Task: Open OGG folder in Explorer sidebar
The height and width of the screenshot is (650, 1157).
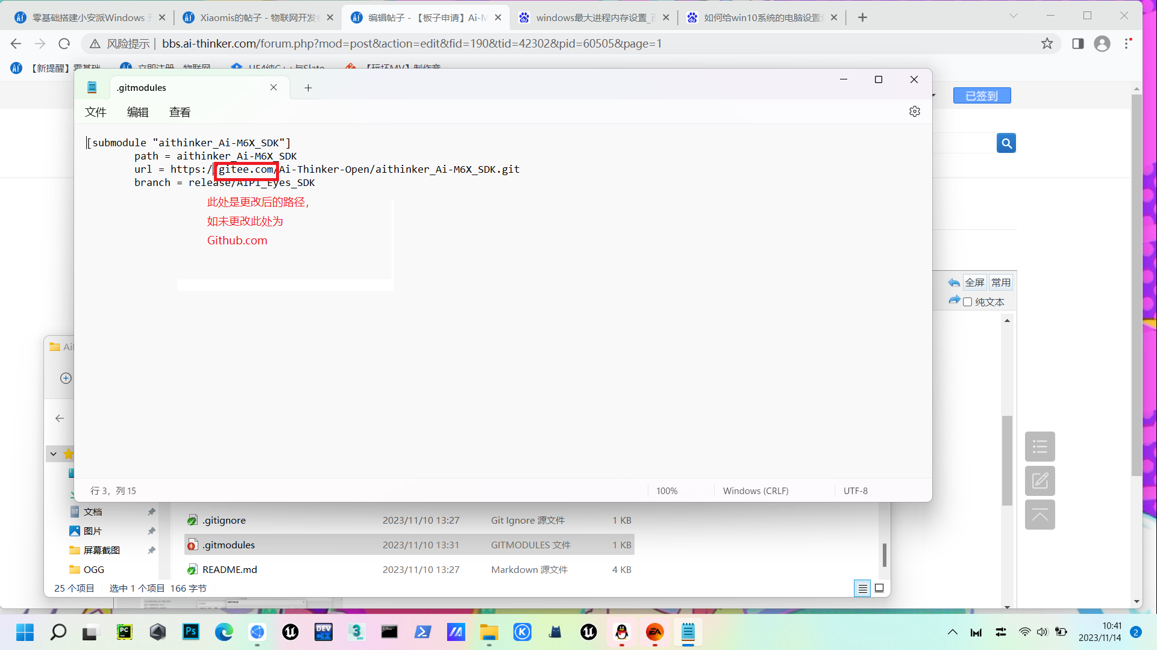Action: pos(93,570)
